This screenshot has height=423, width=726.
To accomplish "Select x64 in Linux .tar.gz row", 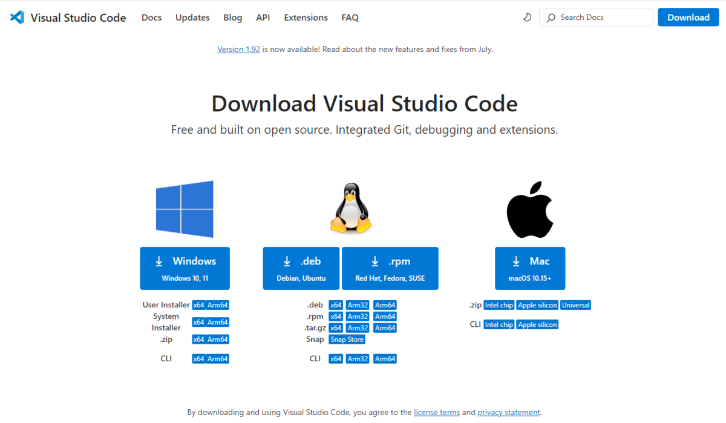I will 336,328.
